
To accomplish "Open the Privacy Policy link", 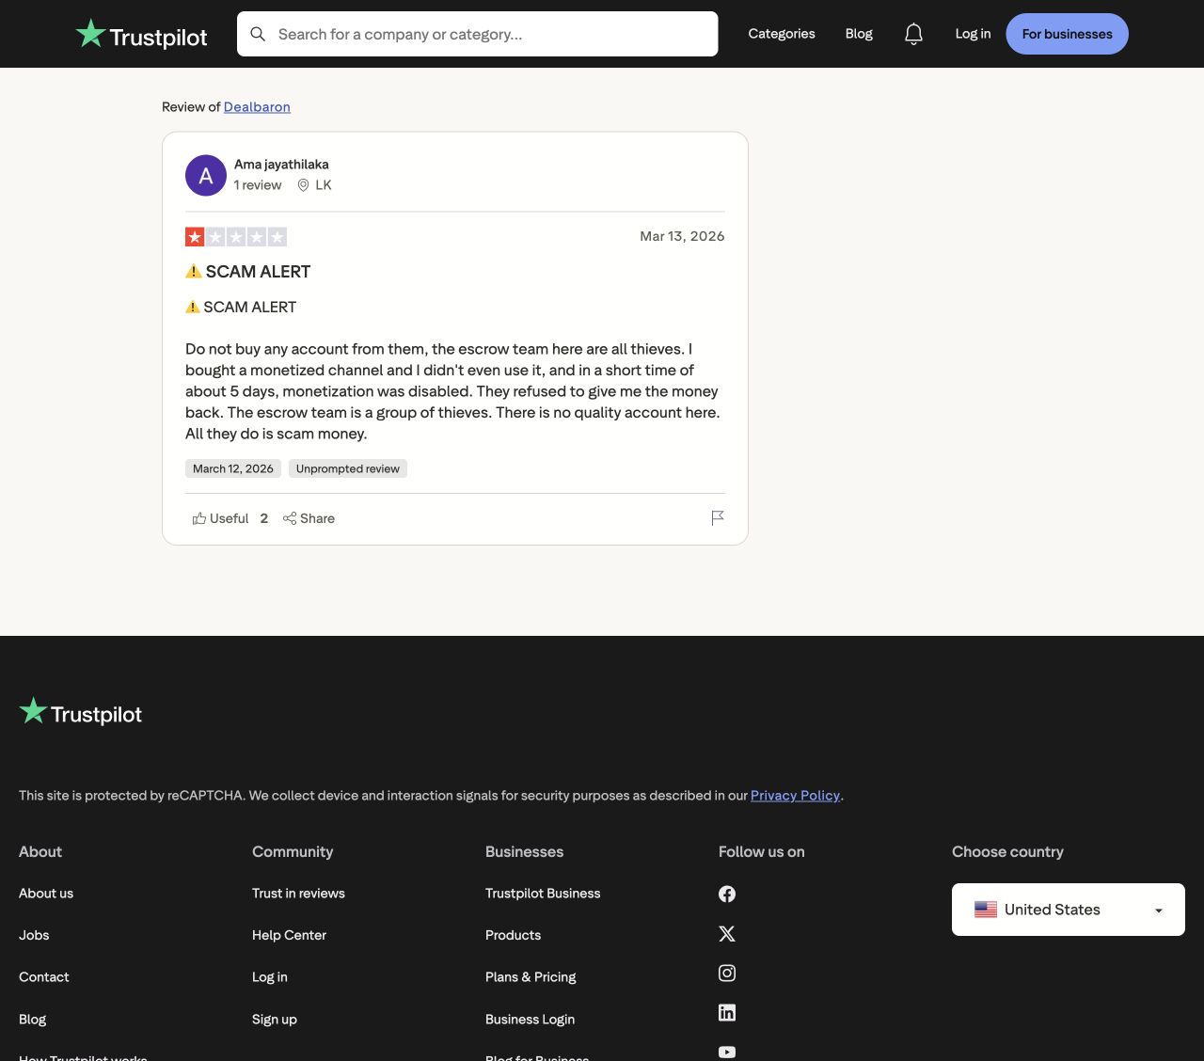I will click(795, 796).
